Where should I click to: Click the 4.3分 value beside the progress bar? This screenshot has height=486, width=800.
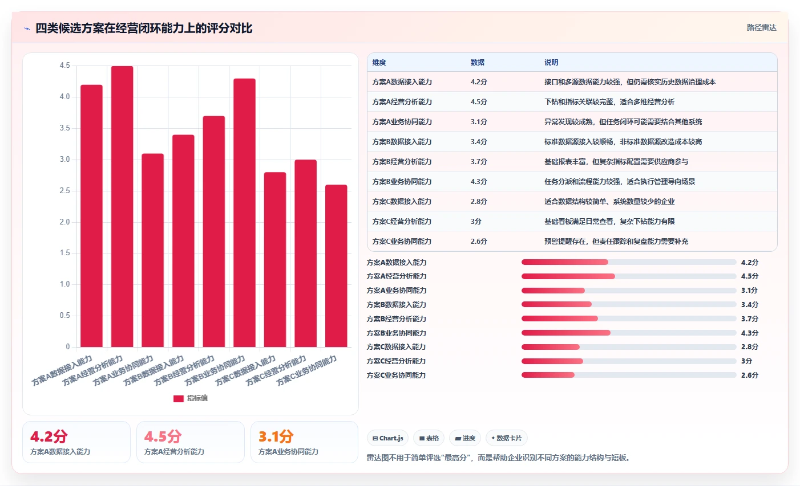pyautogui.click(x=750, y=333)
